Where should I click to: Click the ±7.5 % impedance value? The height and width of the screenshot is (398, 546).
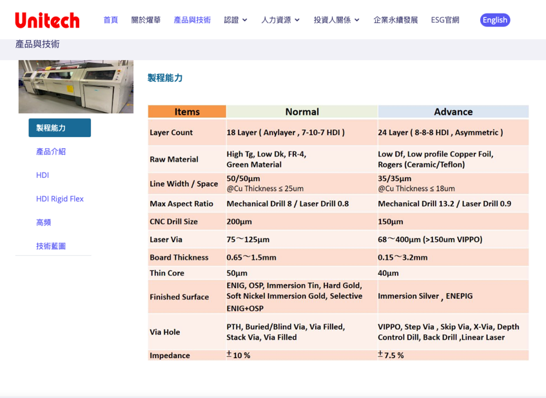point(391,355)
